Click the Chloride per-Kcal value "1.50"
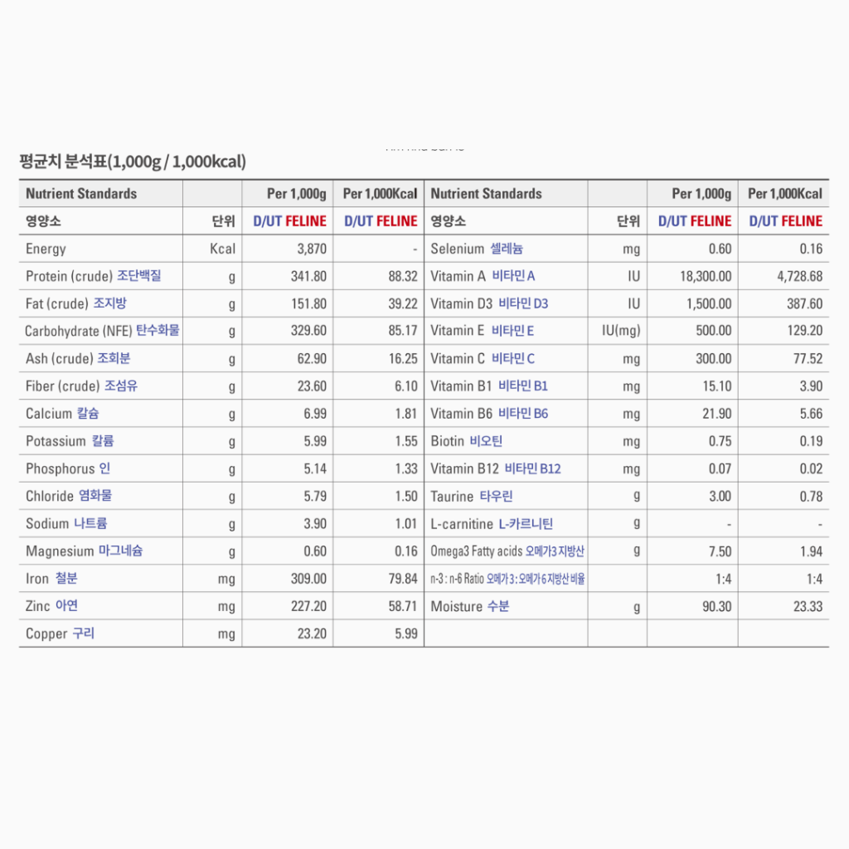The height and width of the screenshot is (849, 849). coord(406,497)
